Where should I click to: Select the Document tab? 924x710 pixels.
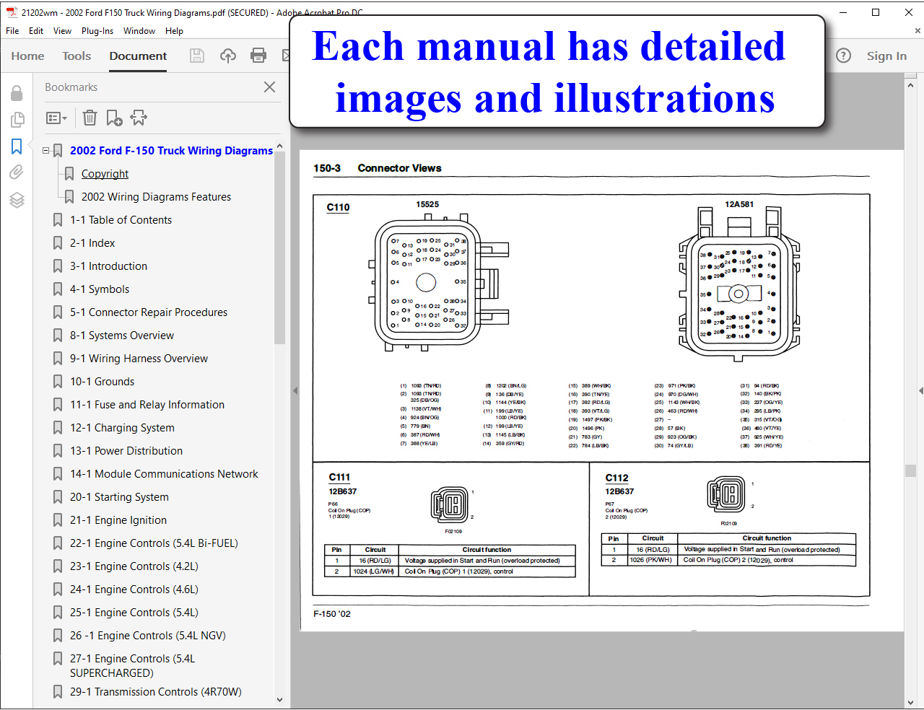click(x=138, y=56)
